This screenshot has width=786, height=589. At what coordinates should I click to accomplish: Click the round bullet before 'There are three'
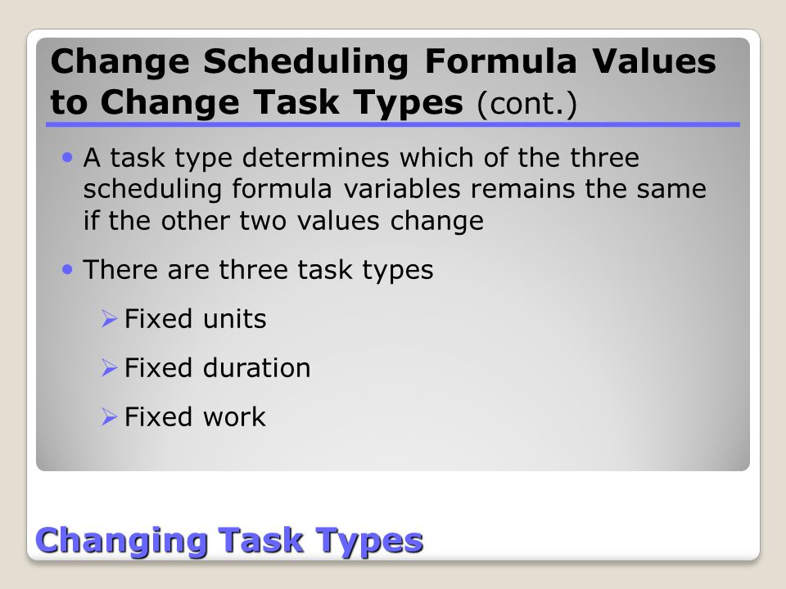(x=67, y=270)
